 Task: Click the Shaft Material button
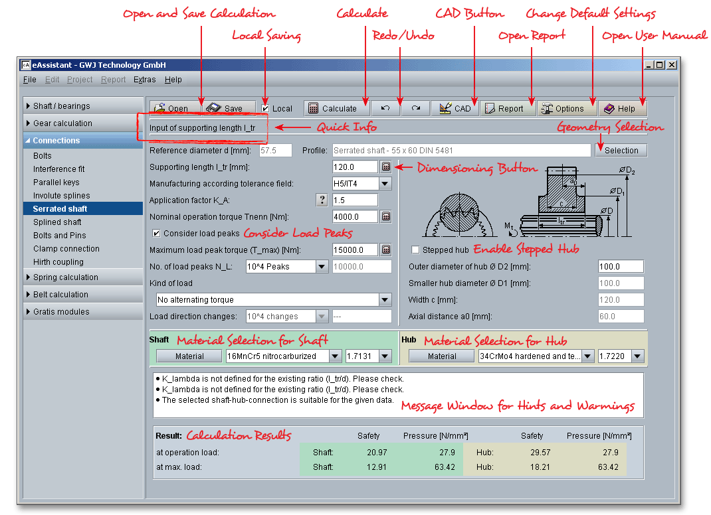click(189, 356)
